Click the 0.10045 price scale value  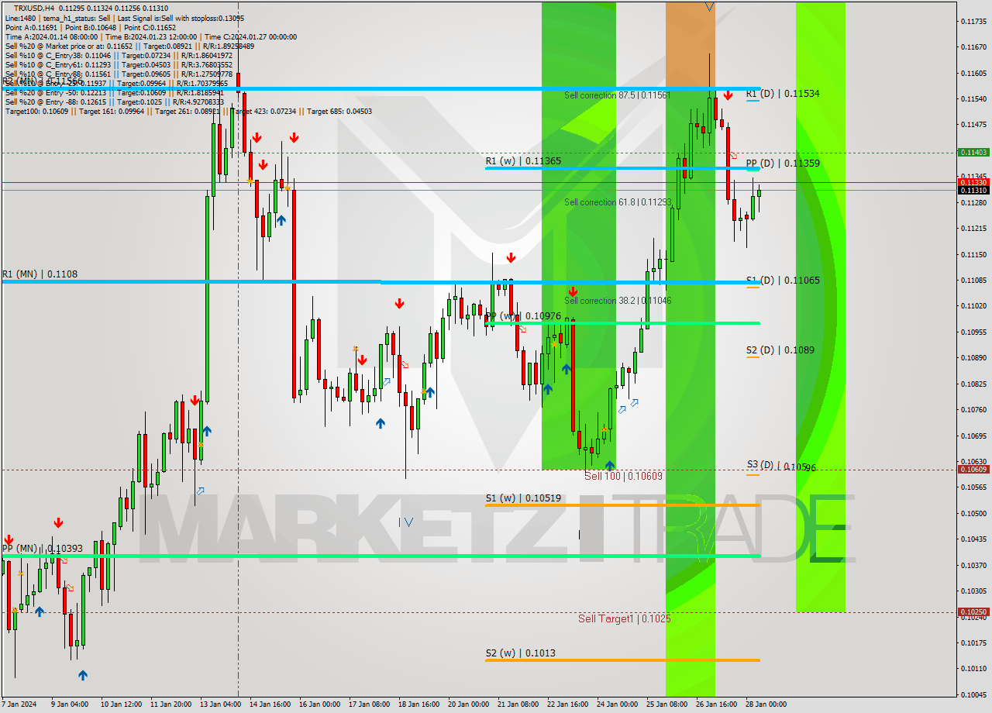pyautogui.click(x=973, y=694)
